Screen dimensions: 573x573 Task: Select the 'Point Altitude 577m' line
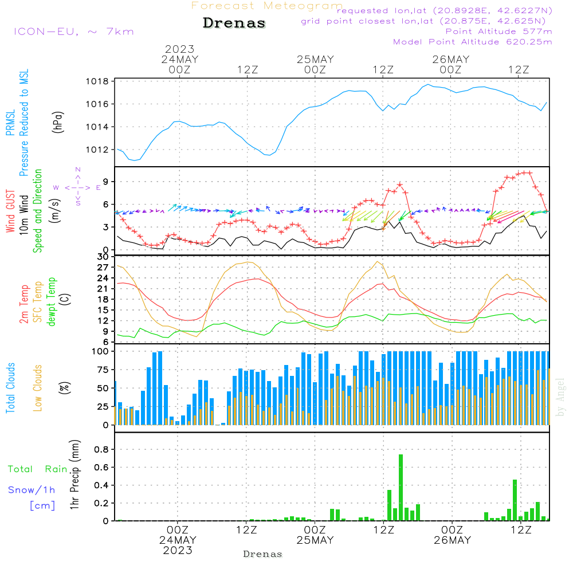[499, 32]
